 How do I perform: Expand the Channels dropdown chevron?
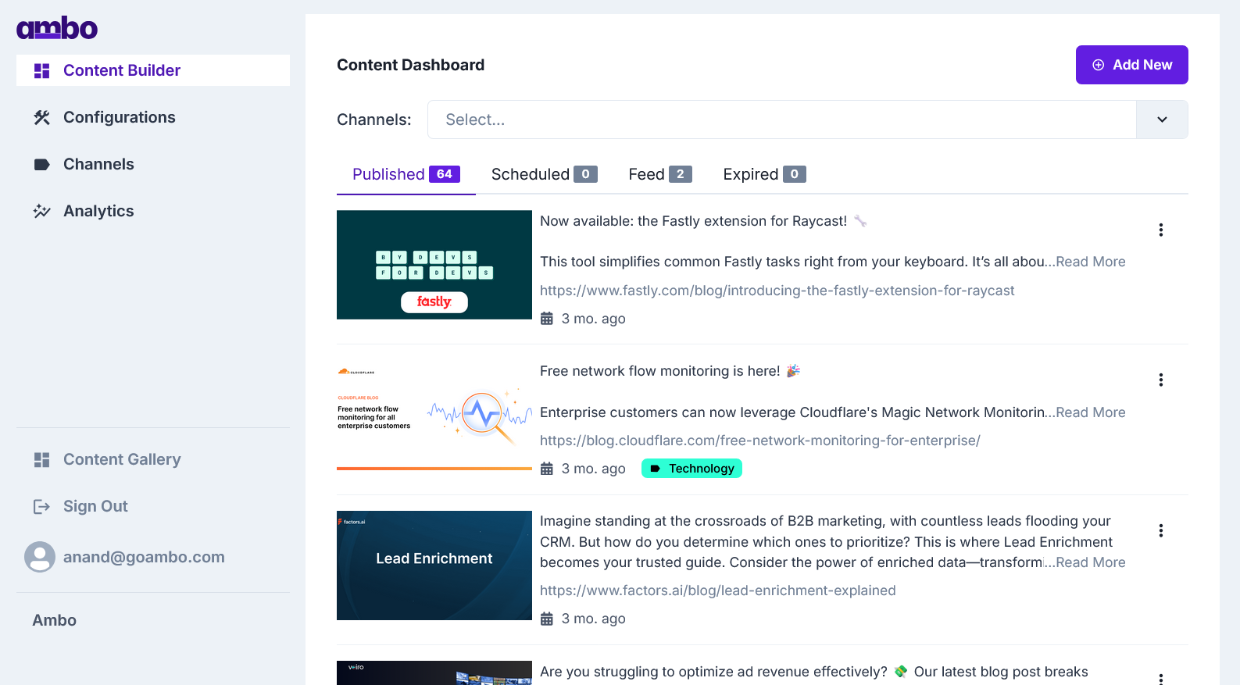[1162, 120]
